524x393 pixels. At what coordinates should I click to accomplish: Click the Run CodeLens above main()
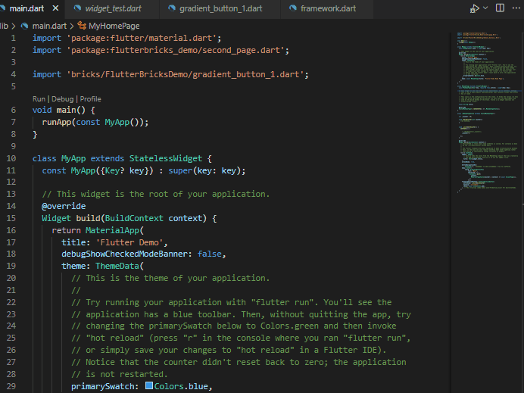pyautogui.click(x=39, y=99)
